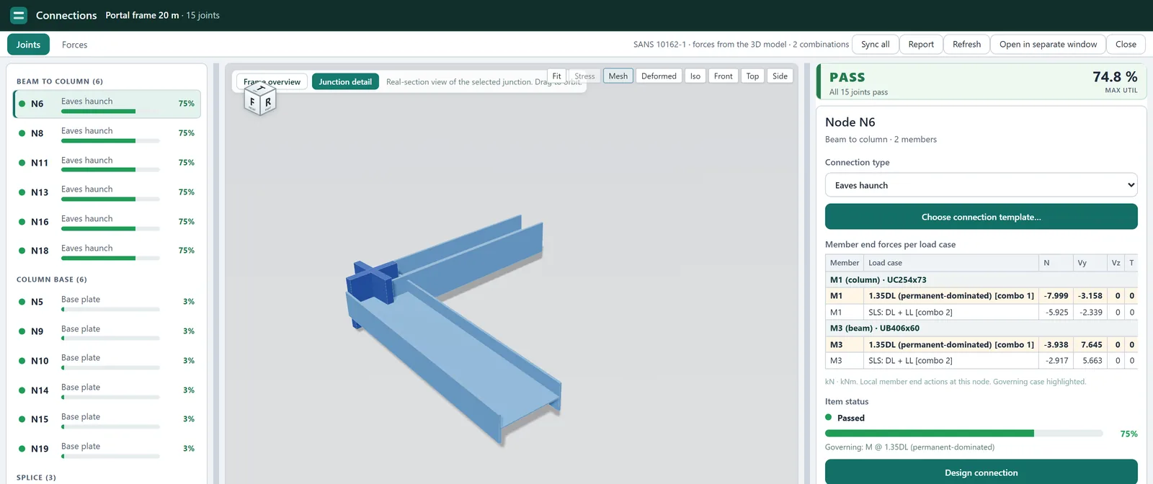1153x484 pixels.
Task: Click 'M1 (column) · UC254x73' header row
Action: [x=981, y=280]
